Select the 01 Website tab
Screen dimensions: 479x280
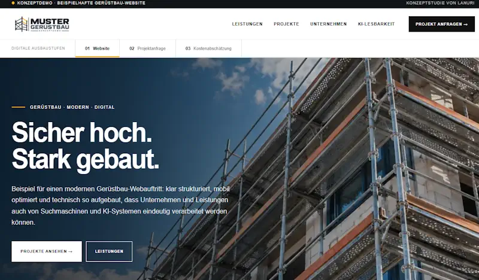point(97,48)
